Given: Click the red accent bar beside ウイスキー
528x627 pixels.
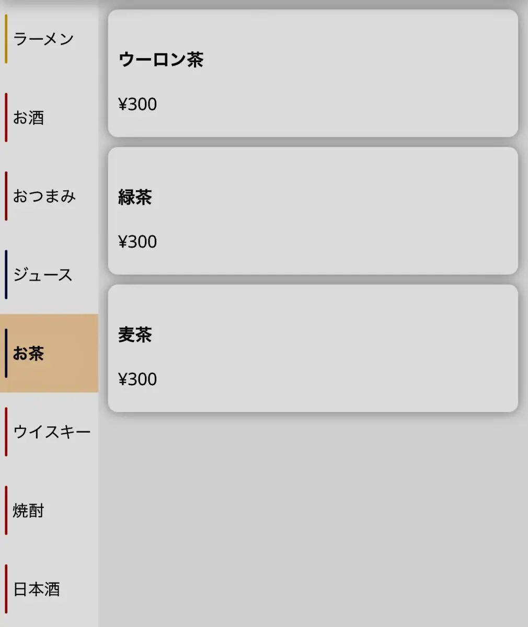Looking at the screenshot, I should click(6, 432).
